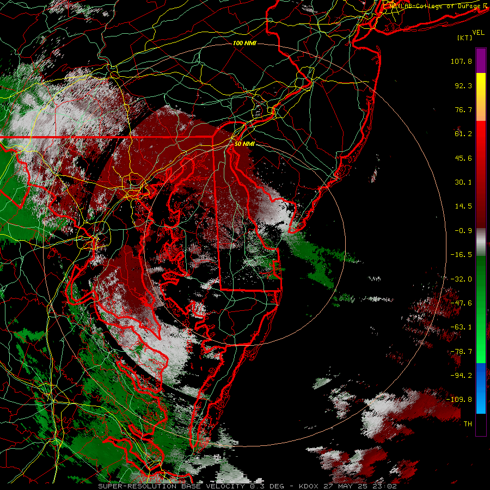Click the -47.6 velocity legend value
The height and width of the screenshot is (490, 490).
click(x=461, y=303)
